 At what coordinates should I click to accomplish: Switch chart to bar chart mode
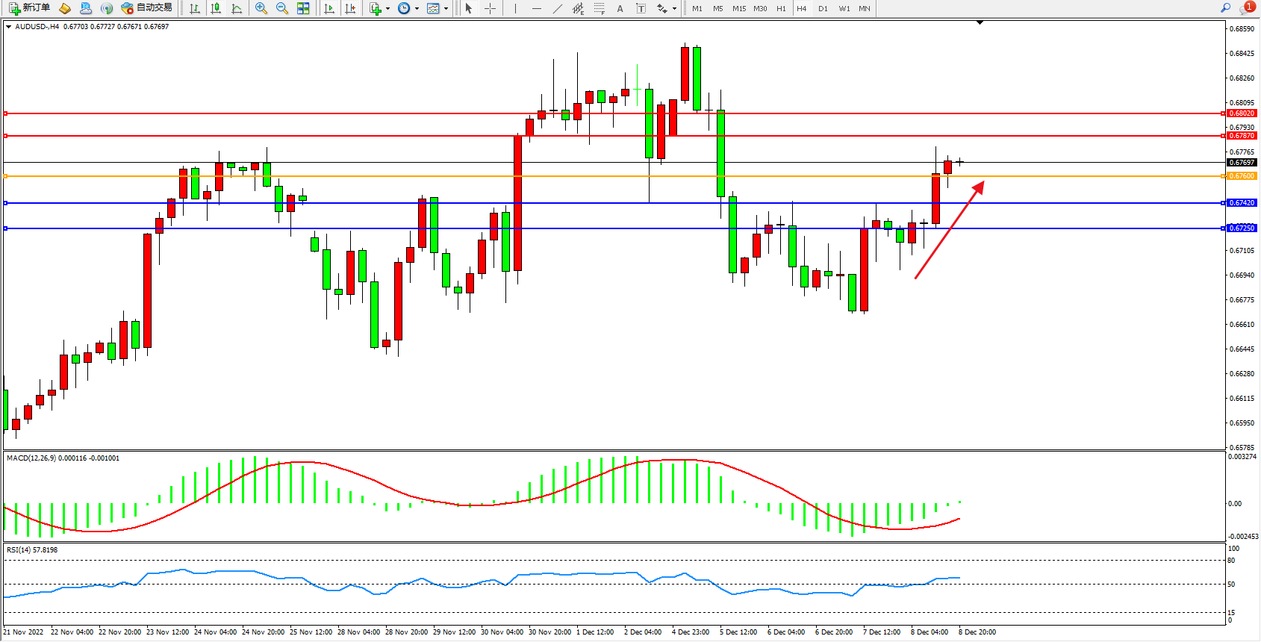pos(195,8)
